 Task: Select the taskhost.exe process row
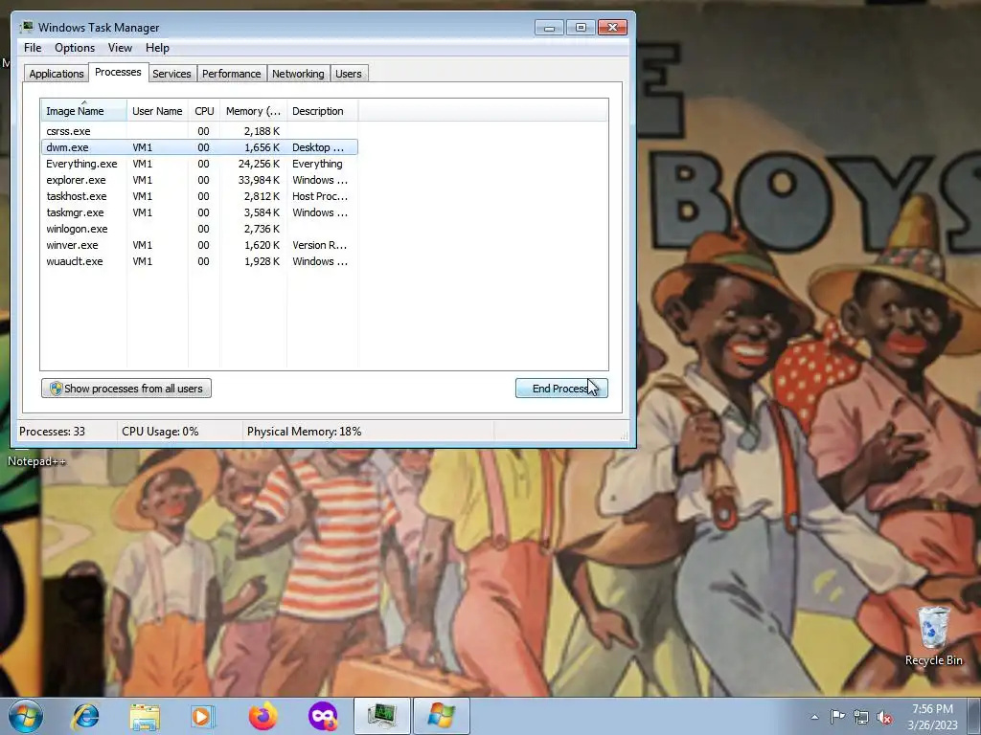(x=199, y=196)
